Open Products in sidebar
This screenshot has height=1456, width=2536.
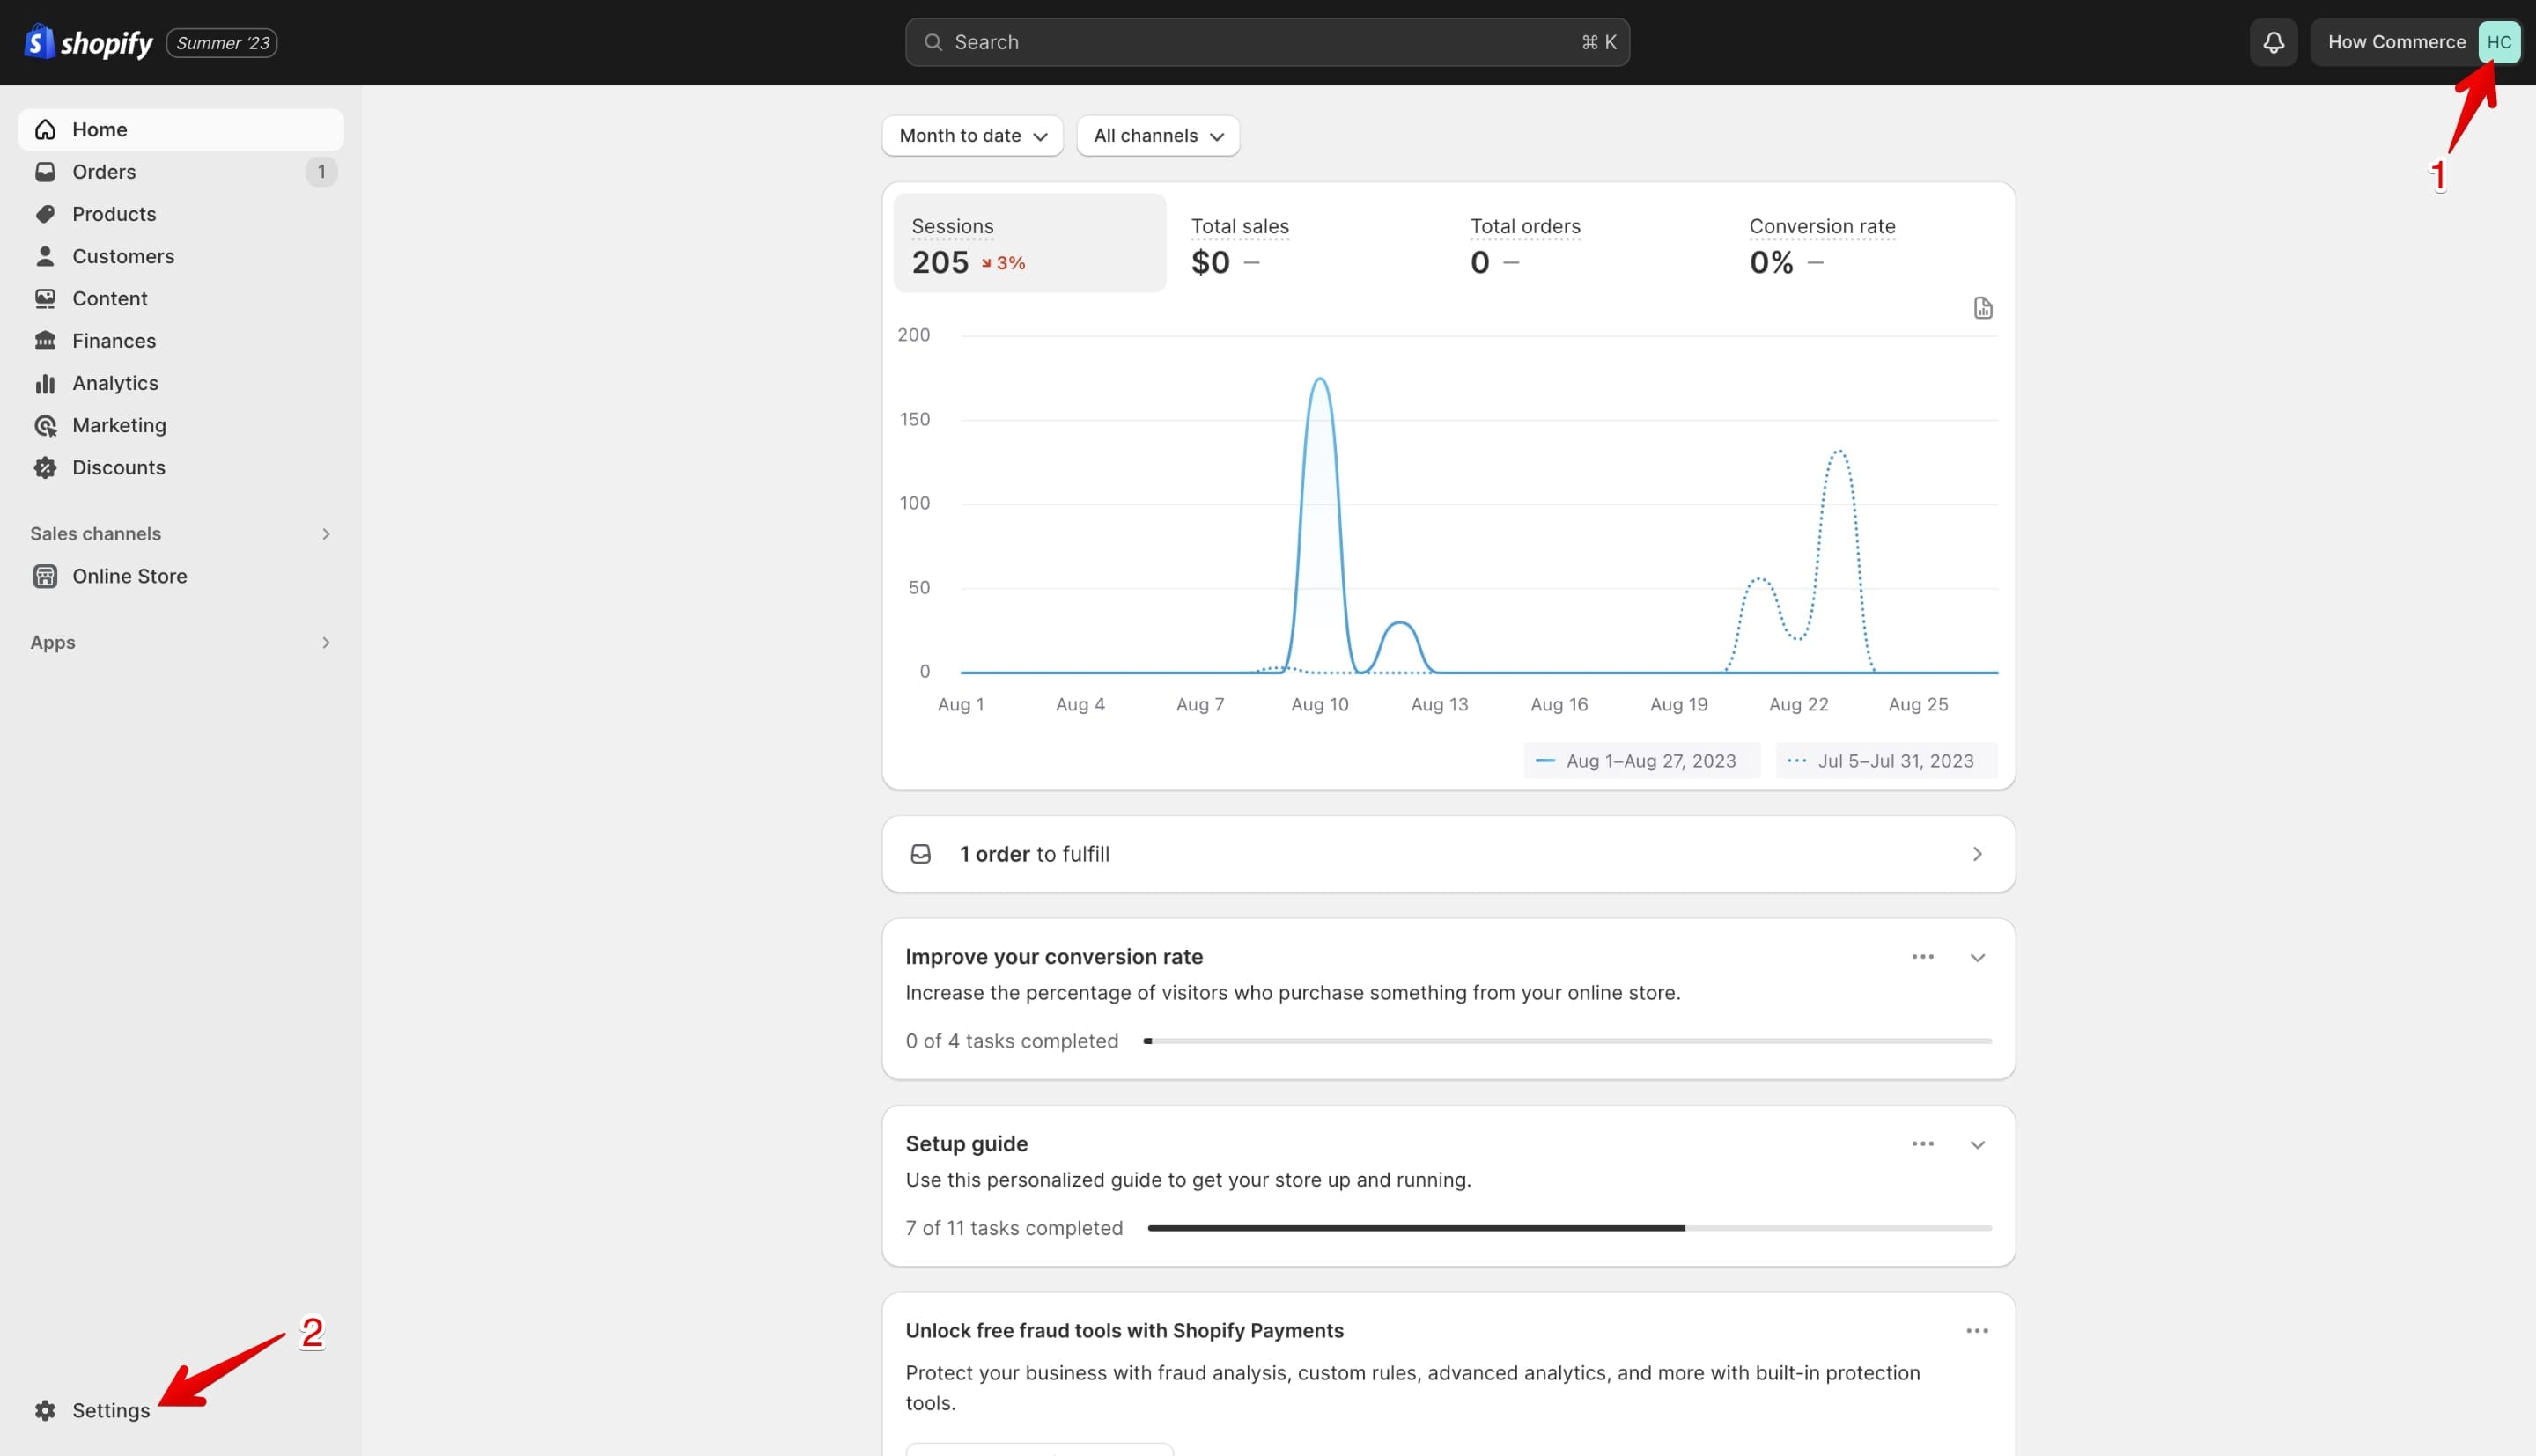[181, 214]
